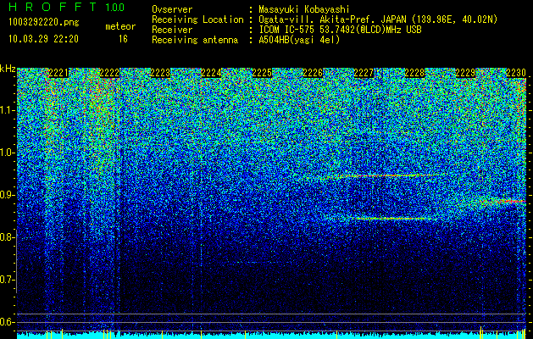The width and height of the screenshot is (533, 339).
Task: Click the 0.7 frequency axis label
Action: tap(7, 280)
